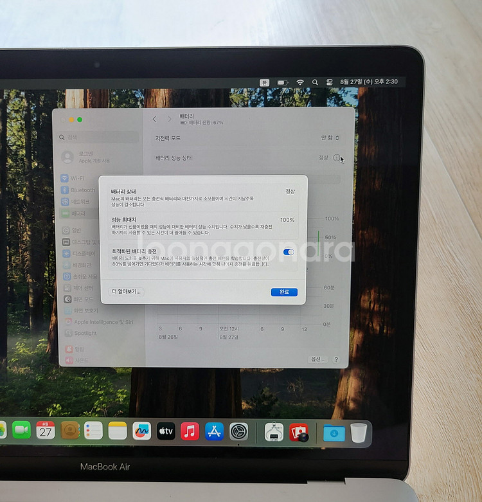Select Spotlight in the settings sidebar

80,333
